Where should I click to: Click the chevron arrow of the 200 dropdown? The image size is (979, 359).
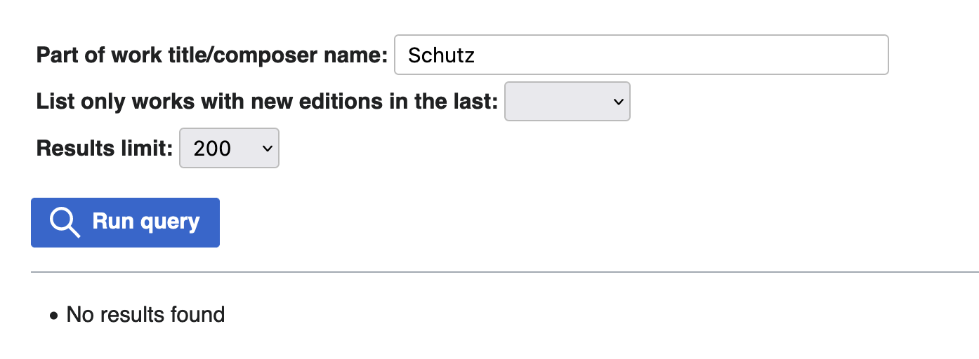[x=267, y=148]
